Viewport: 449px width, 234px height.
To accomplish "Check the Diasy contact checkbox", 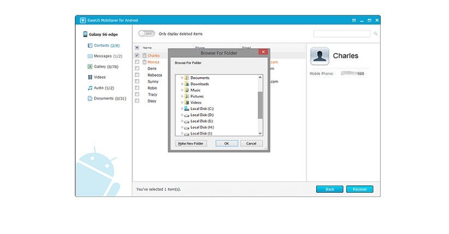I will [x=137, y=101].
